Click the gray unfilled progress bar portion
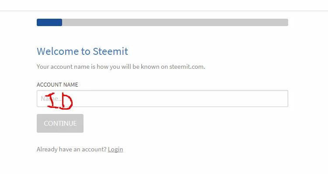The height and width of the screenshot is (174, 328). [x=175, y=23]
